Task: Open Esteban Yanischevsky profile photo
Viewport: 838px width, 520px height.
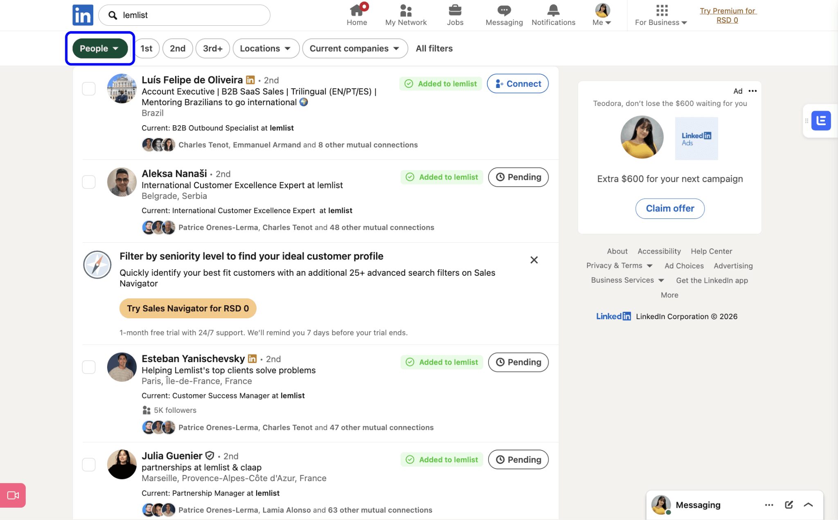Action: tap(122, 367)
